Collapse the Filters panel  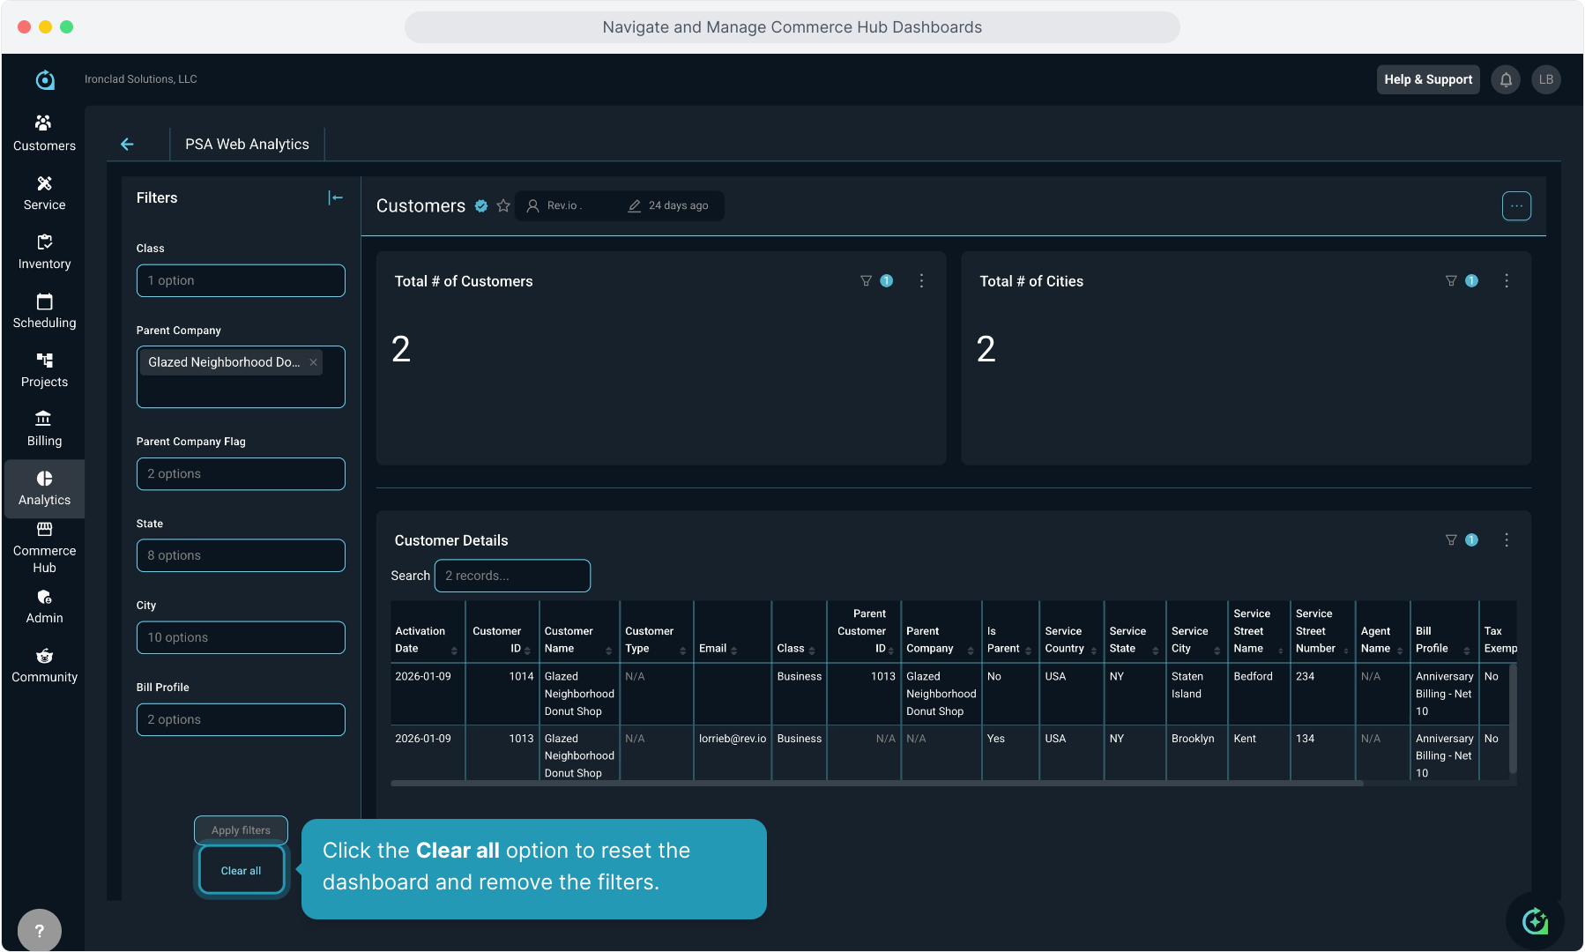coord(335,198)
